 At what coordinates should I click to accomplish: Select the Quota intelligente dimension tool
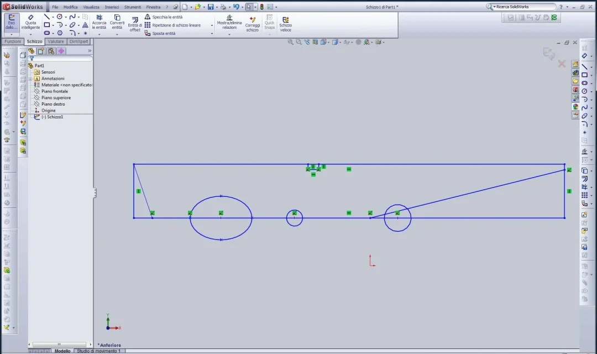[x=30, y=22]
